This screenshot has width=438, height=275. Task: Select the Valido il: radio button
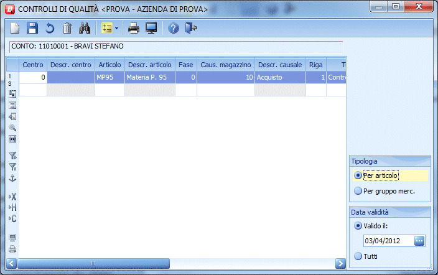point(358,225)
